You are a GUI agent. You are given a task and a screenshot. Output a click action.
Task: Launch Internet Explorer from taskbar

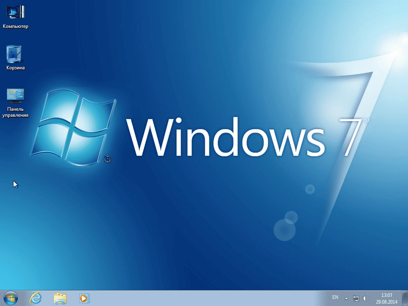[x=35, y=298]
